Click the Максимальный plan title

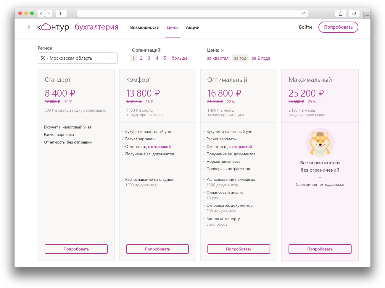tap(310, 80)
